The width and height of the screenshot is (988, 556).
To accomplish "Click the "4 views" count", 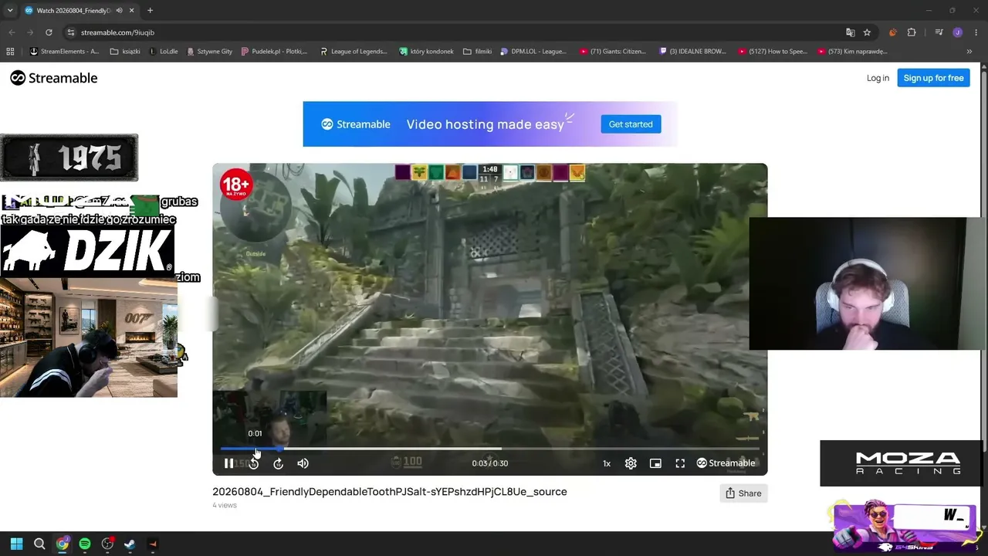I will click(x=225, y=505).
